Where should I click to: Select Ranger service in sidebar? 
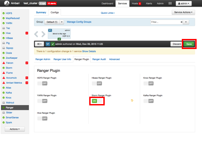coord(15,107)
